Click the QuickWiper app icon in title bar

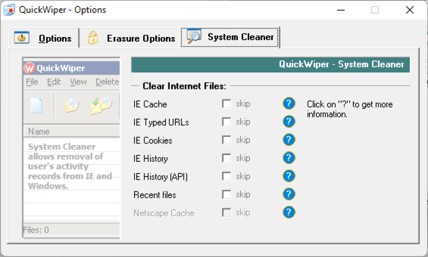pos(9,10)
